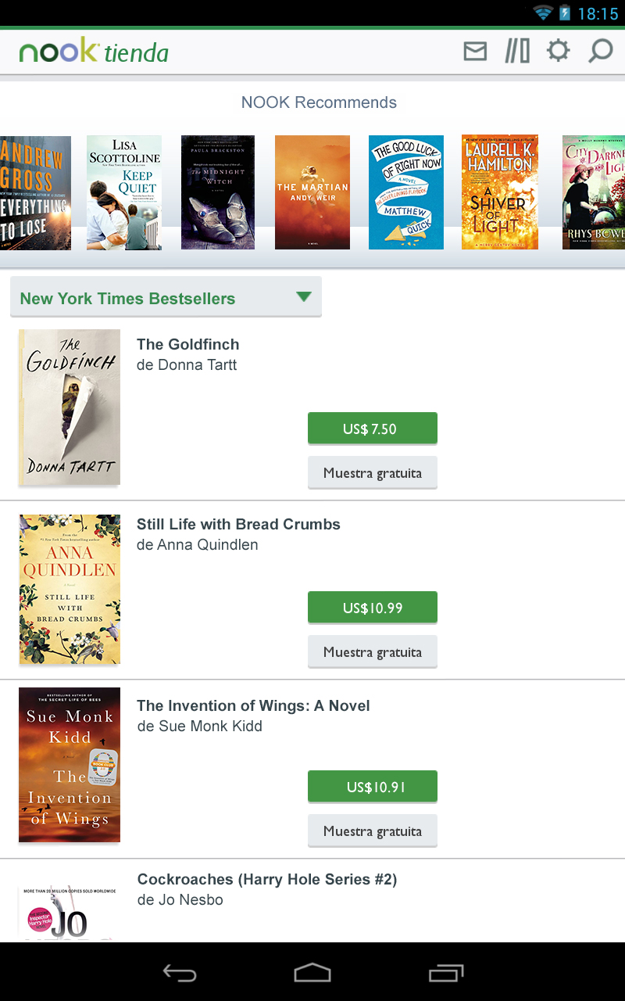Open the library books icon
Viewport: 625px width, 1001px height.
click(517, 52)
